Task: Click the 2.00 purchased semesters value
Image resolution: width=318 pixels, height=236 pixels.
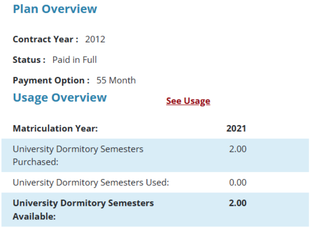Action: coord(237,149)
